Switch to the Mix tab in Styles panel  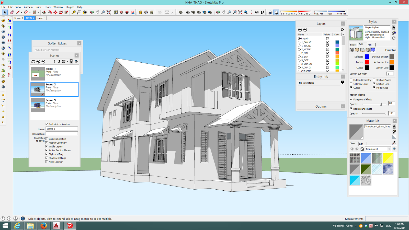point(370,44)
